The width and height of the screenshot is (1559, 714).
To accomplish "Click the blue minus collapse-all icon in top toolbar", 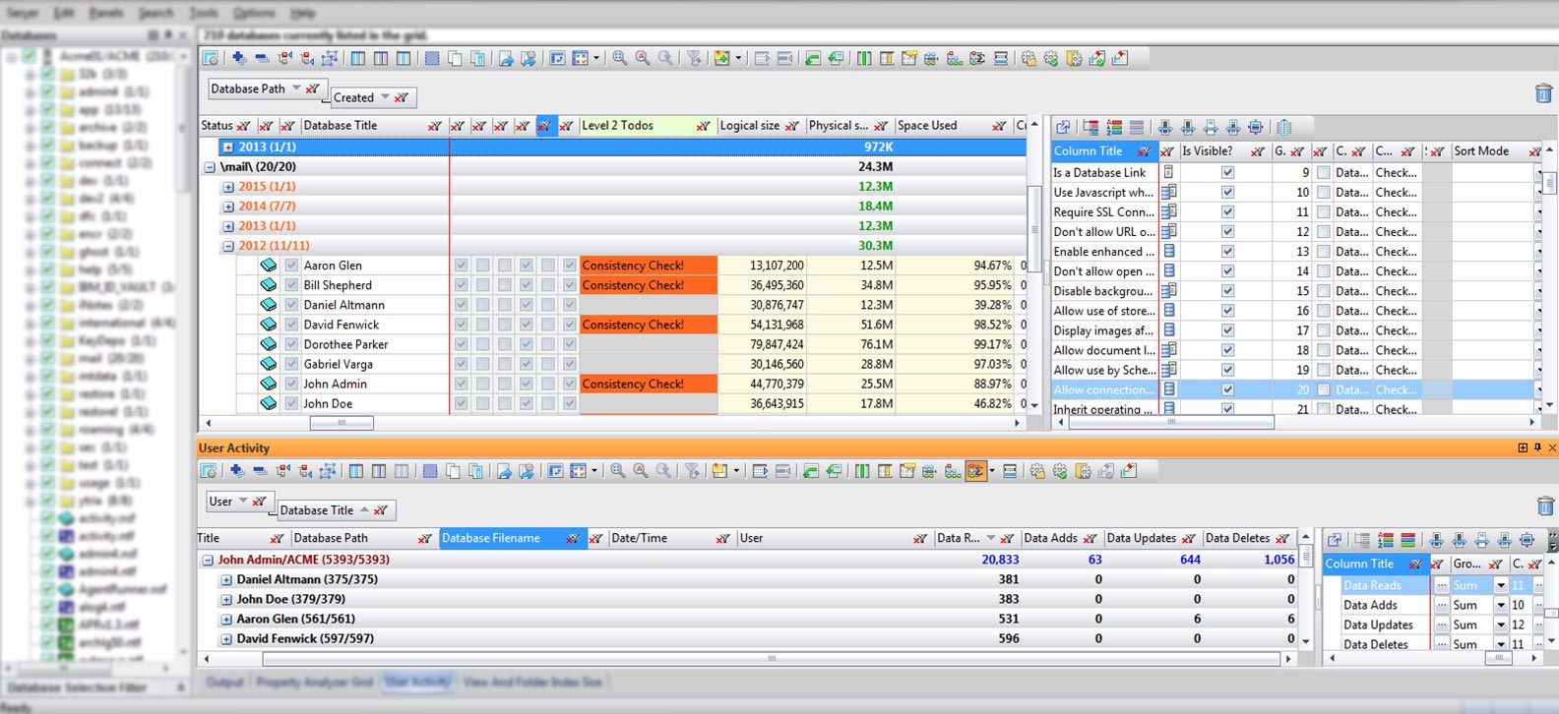I will click(261, 59).
